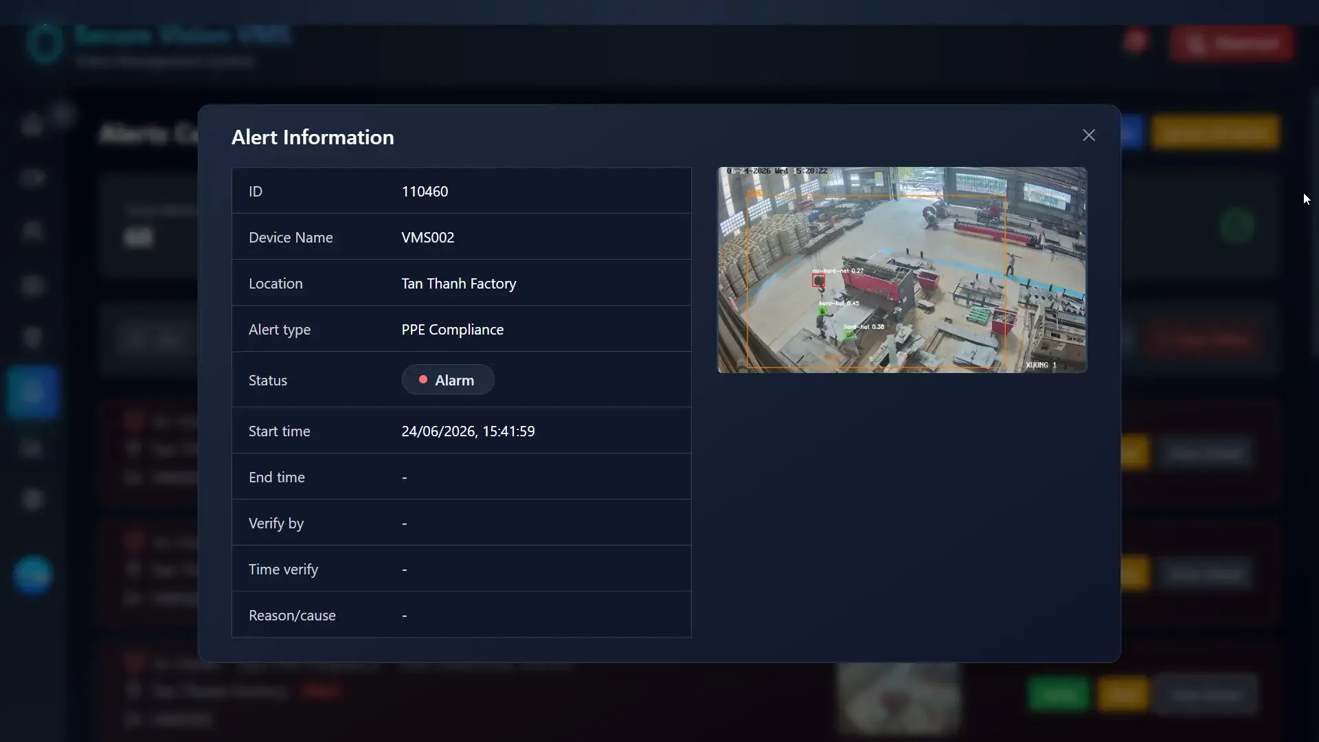Image resolution: width=1319 pixels, height=742 pixels.
Task: Select the location Tan Thanh Factory
Action: pyautogui.click(x=459, y=284)
